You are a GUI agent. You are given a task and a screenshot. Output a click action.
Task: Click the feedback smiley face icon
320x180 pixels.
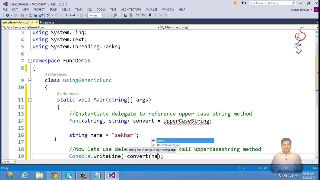coord(235,3)
